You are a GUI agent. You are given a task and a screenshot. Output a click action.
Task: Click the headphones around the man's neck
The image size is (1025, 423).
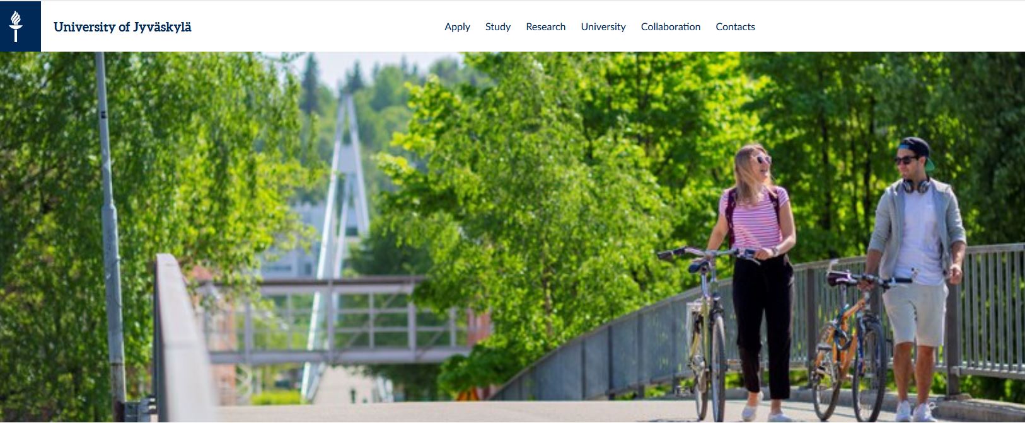917,186
